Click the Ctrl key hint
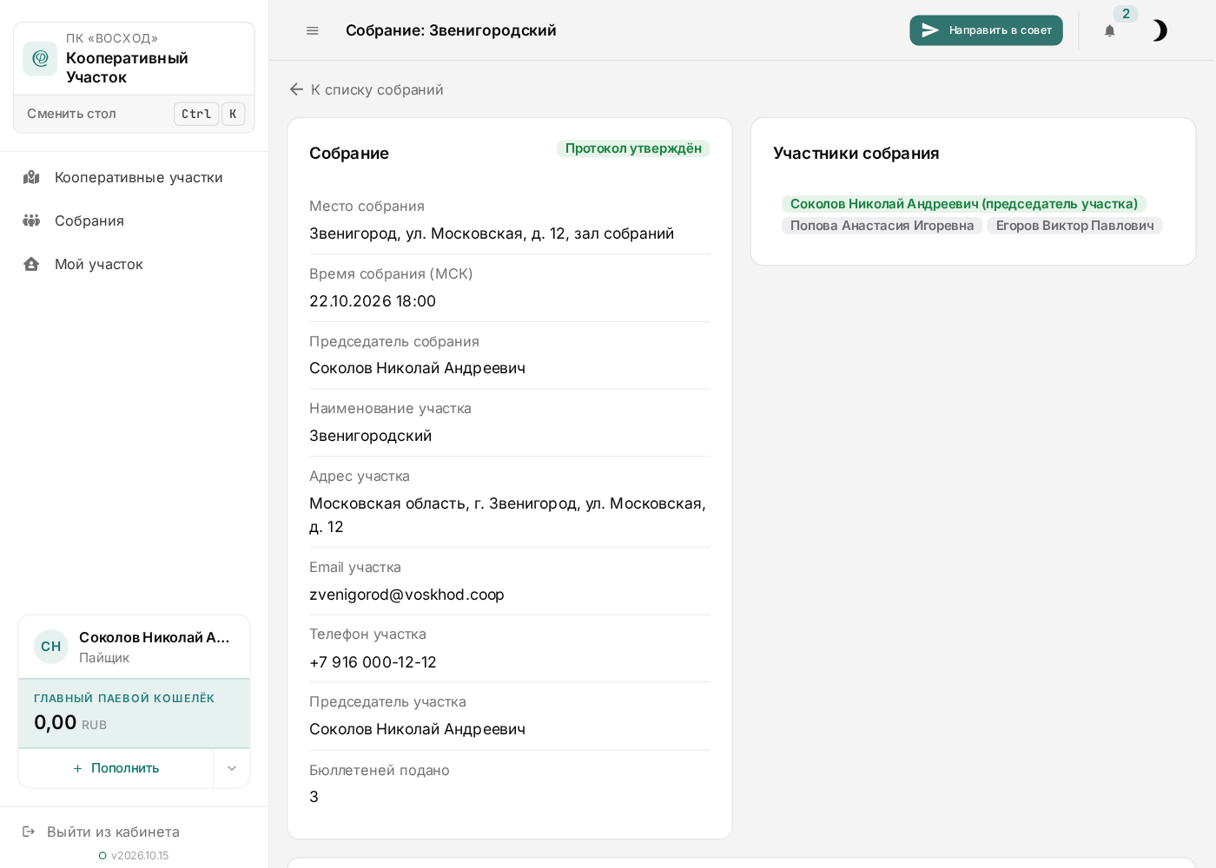The width and height of the screenshot is (1216, 868). [196, 114]
